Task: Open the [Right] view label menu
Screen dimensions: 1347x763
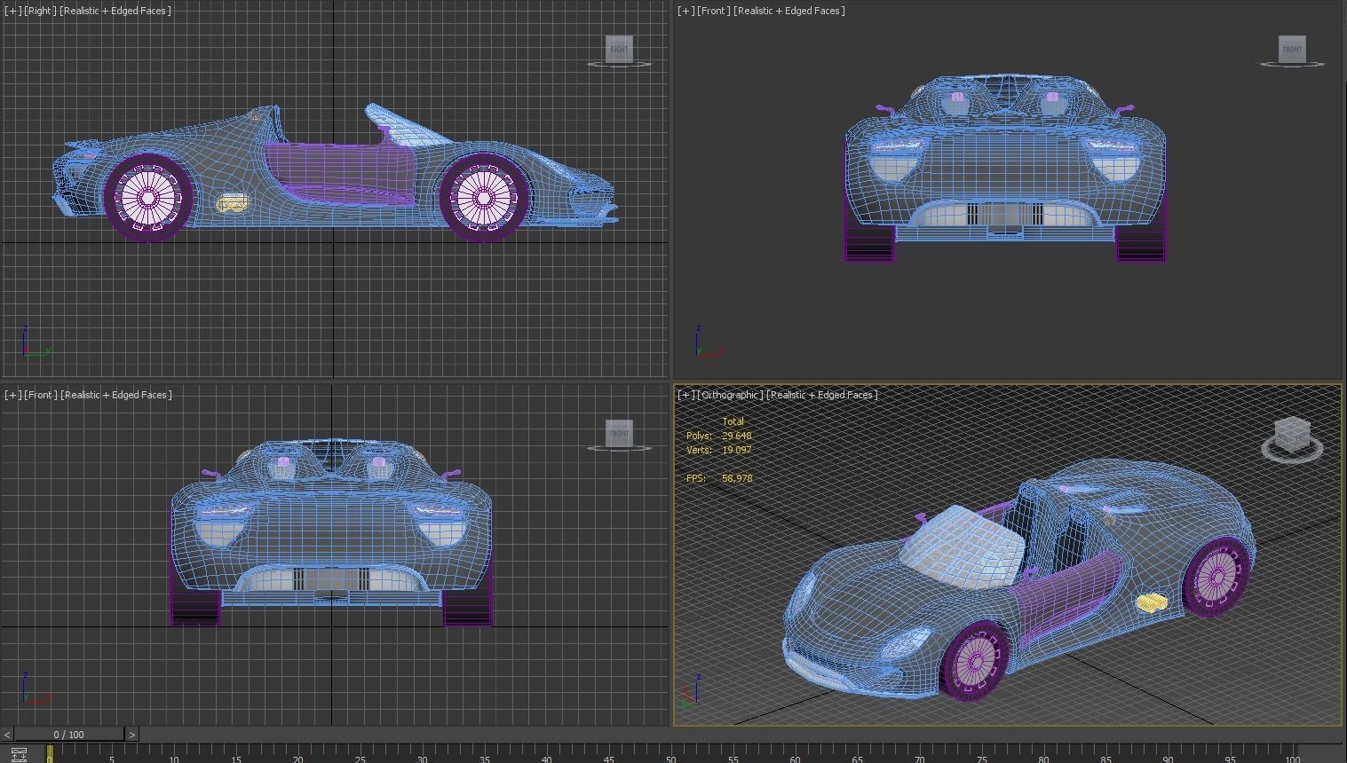Action: (40, 11)
